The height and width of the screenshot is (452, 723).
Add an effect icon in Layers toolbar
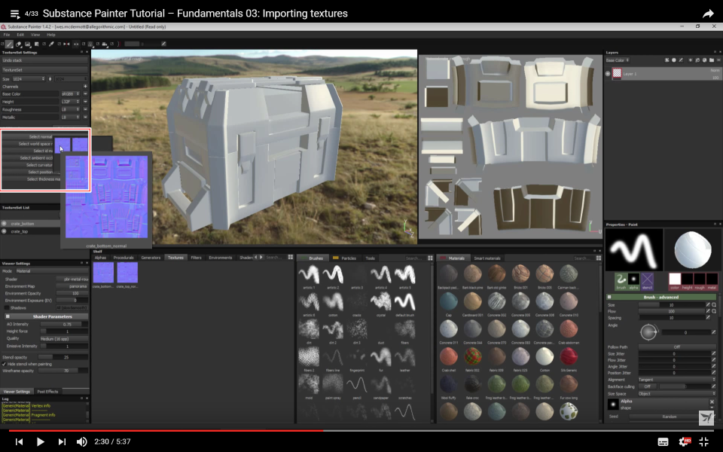(667, 60)
